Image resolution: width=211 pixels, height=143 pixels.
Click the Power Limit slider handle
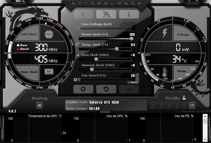(x=131, y=39)
